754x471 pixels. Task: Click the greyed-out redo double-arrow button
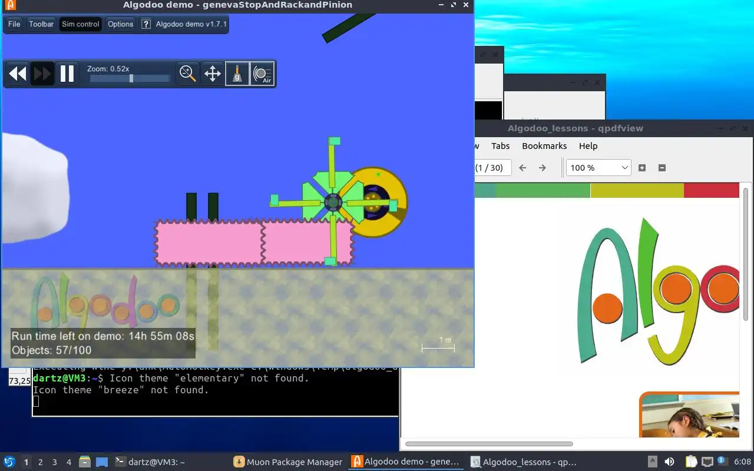pyautogui.click(x=42, y=74)
